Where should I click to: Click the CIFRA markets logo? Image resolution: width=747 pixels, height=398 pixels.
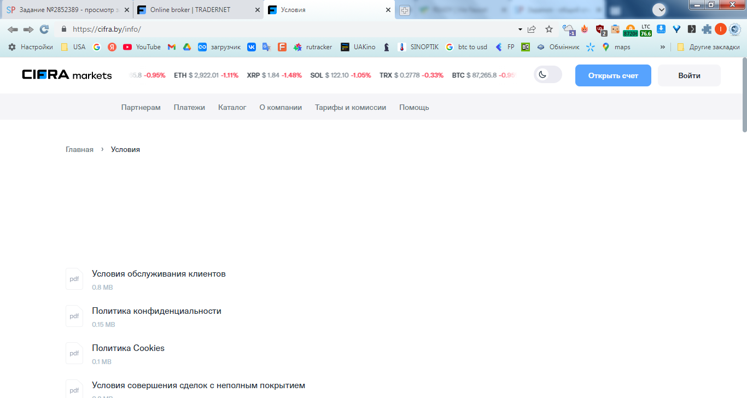(x=67, y=75)
